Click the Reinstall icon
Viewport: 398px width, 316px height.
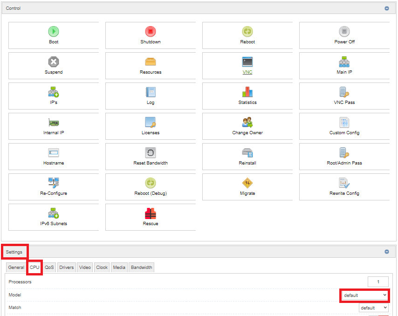pos(247,153)
